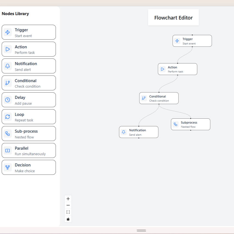The height and width of the screenshot is (234, 234).
Task: Click the Sub-process nested flow icon
Action: pyautogui.click(x=8, y=133)
